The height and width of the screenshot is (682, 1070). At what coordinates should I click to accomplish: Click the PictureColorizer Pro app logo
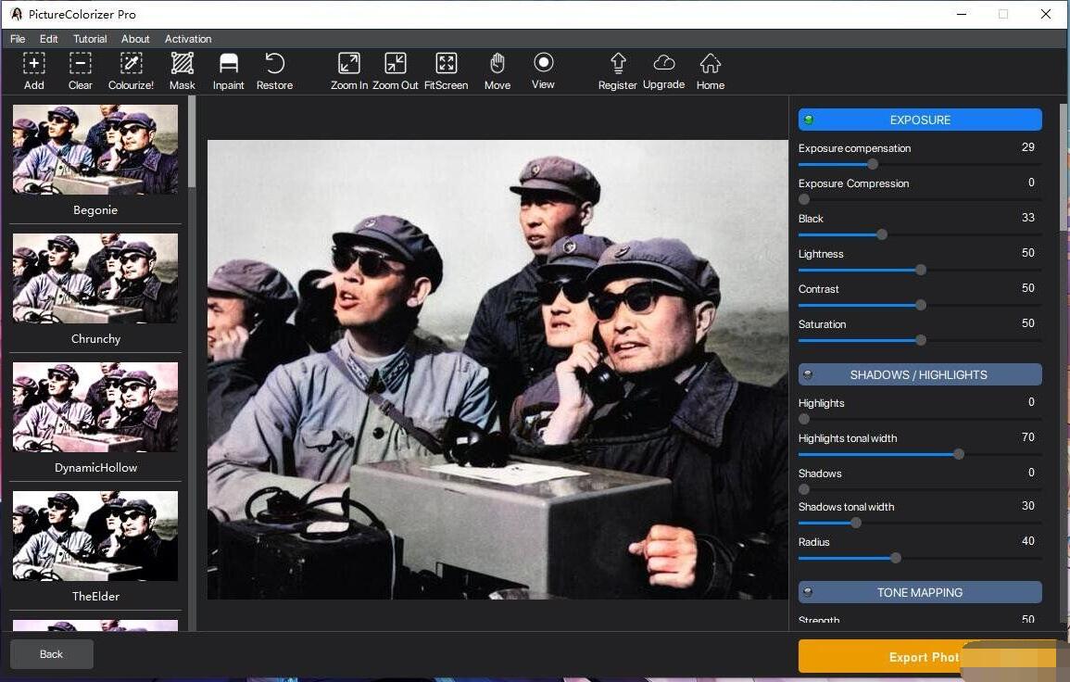pos(15,14)
